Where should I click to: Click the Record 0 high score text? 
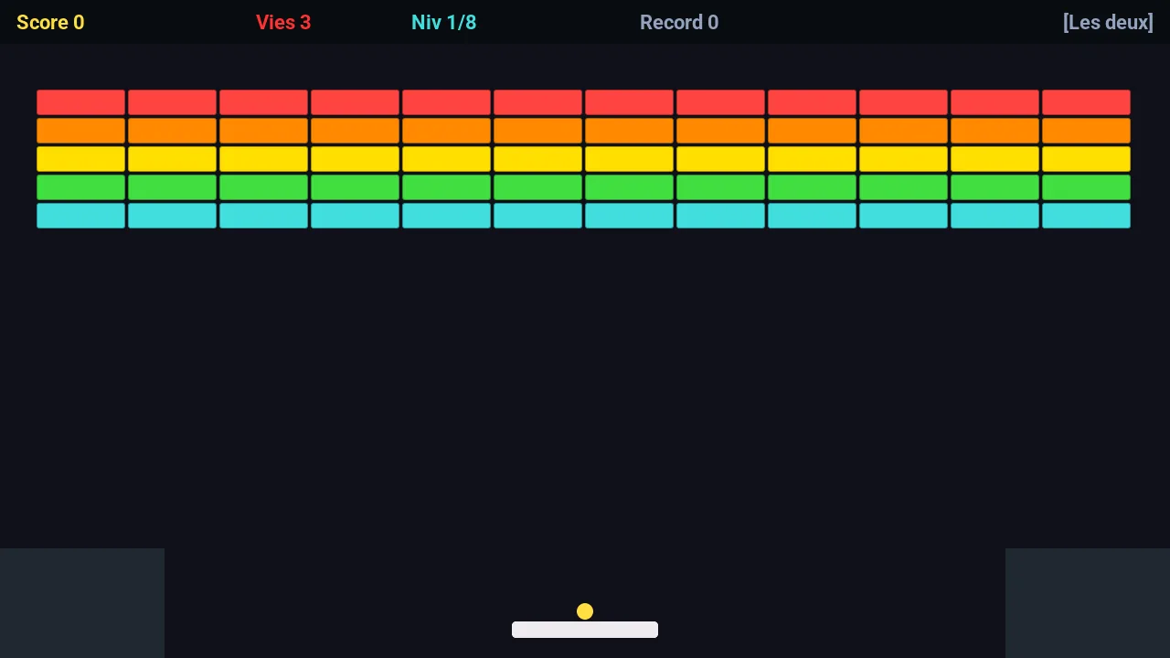point(679,23)
